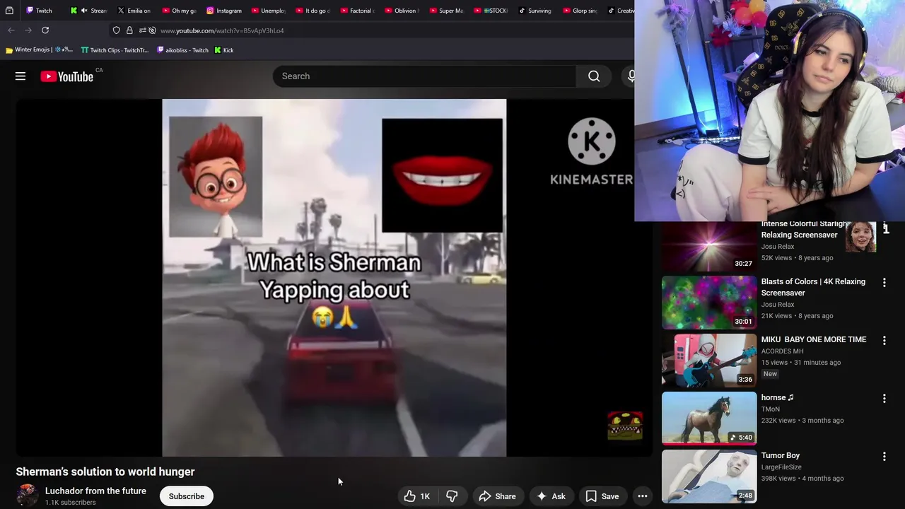Screen dimensions: 905x509
Task: Open the Kick bookmark
Action: 224,50
